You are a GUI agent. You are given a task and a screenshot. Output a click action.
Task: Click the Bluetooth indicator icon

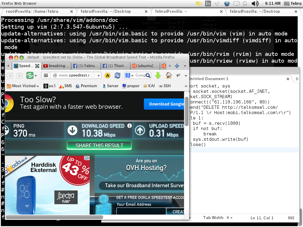(227, 4)
